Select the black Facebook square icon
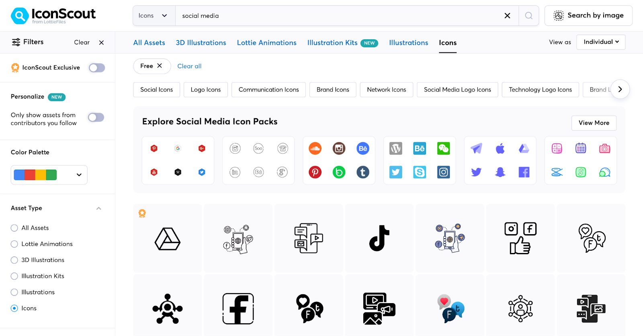Viewport: 643px width, 336px height. (238, 308)
